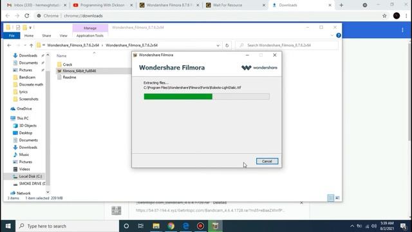This screenshot has height=232, width=412.
Task: Expand the Explorer ribbon chevron
Action: (332, 35)
